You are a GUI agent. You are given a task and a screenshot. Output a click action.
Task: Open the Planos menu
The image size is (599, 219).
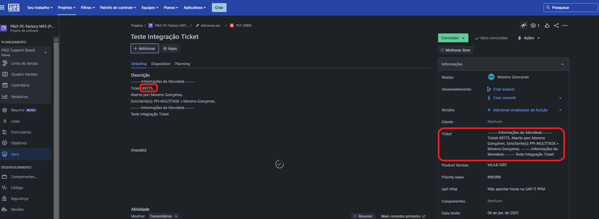[171, 7]
